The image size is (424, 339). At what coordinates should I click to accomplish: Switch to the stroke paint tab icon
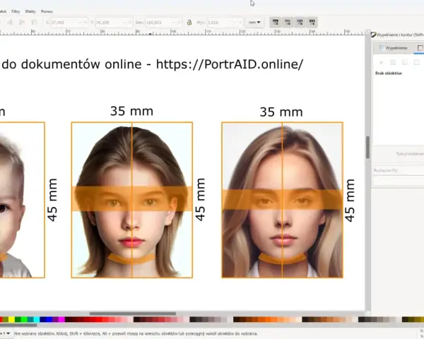[420, 48]
